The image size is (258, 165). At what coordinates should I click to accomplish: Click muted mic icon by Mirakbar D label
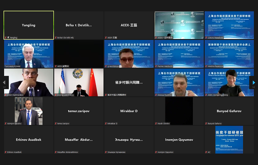coord(106,124)
